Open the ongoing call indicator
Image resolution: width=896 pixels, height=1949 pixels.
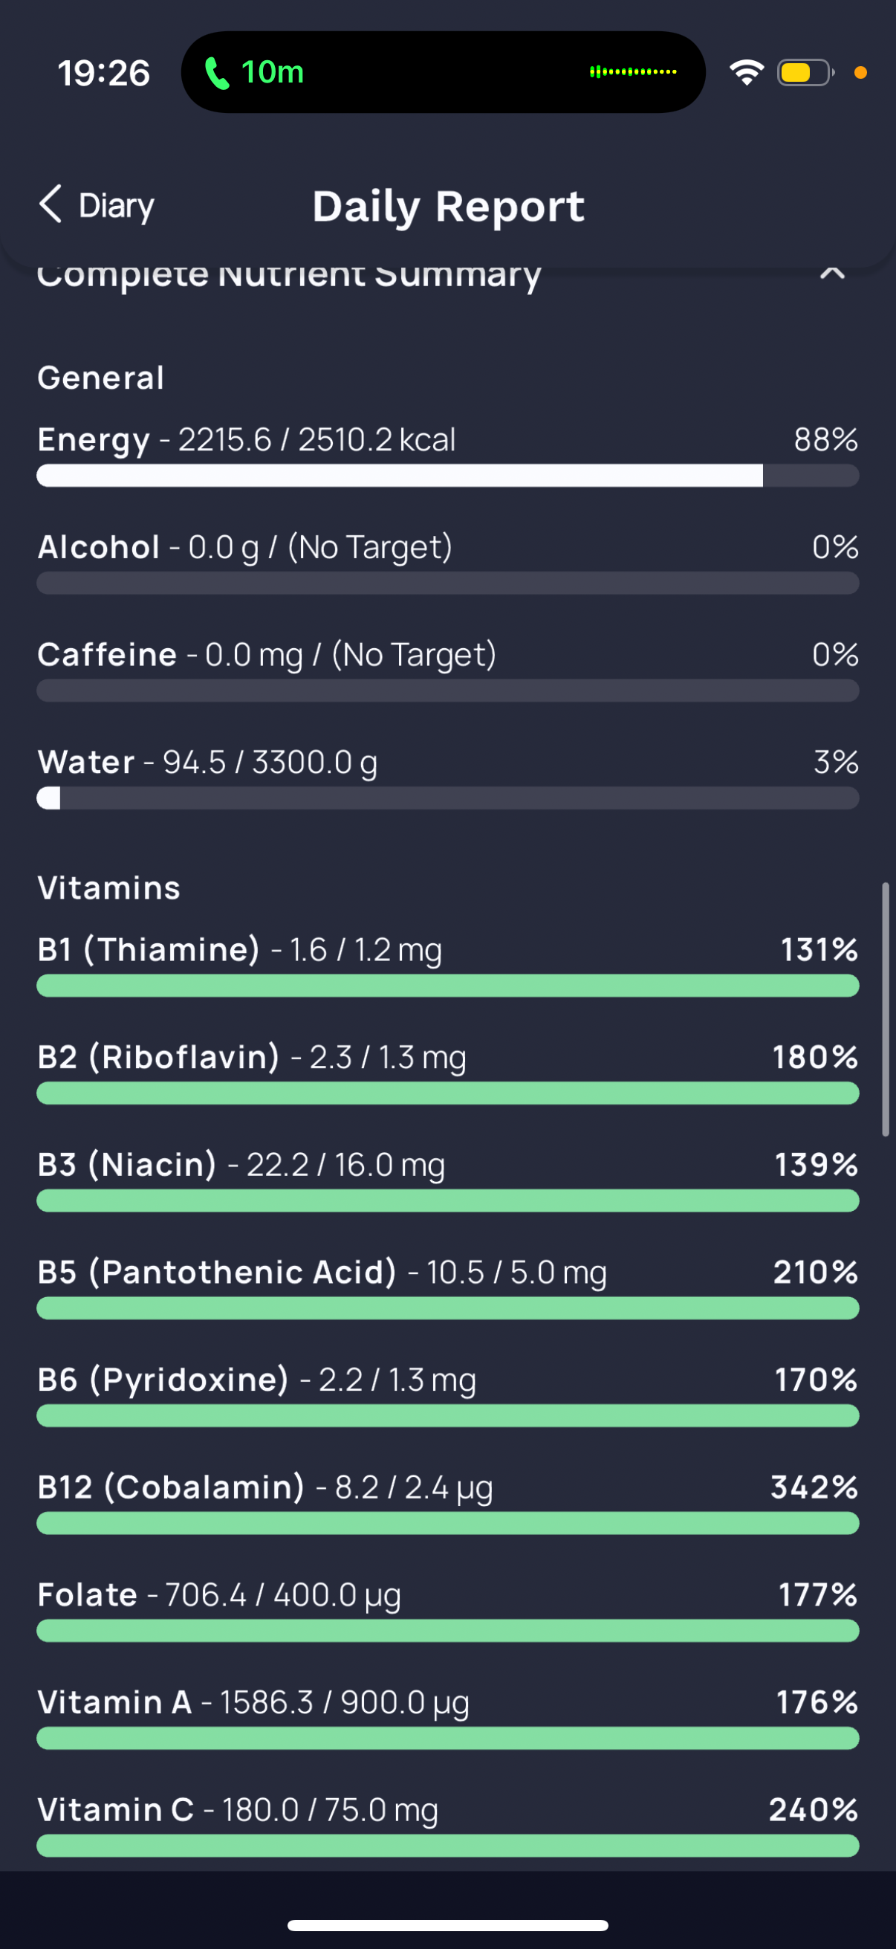click(254, 73)
